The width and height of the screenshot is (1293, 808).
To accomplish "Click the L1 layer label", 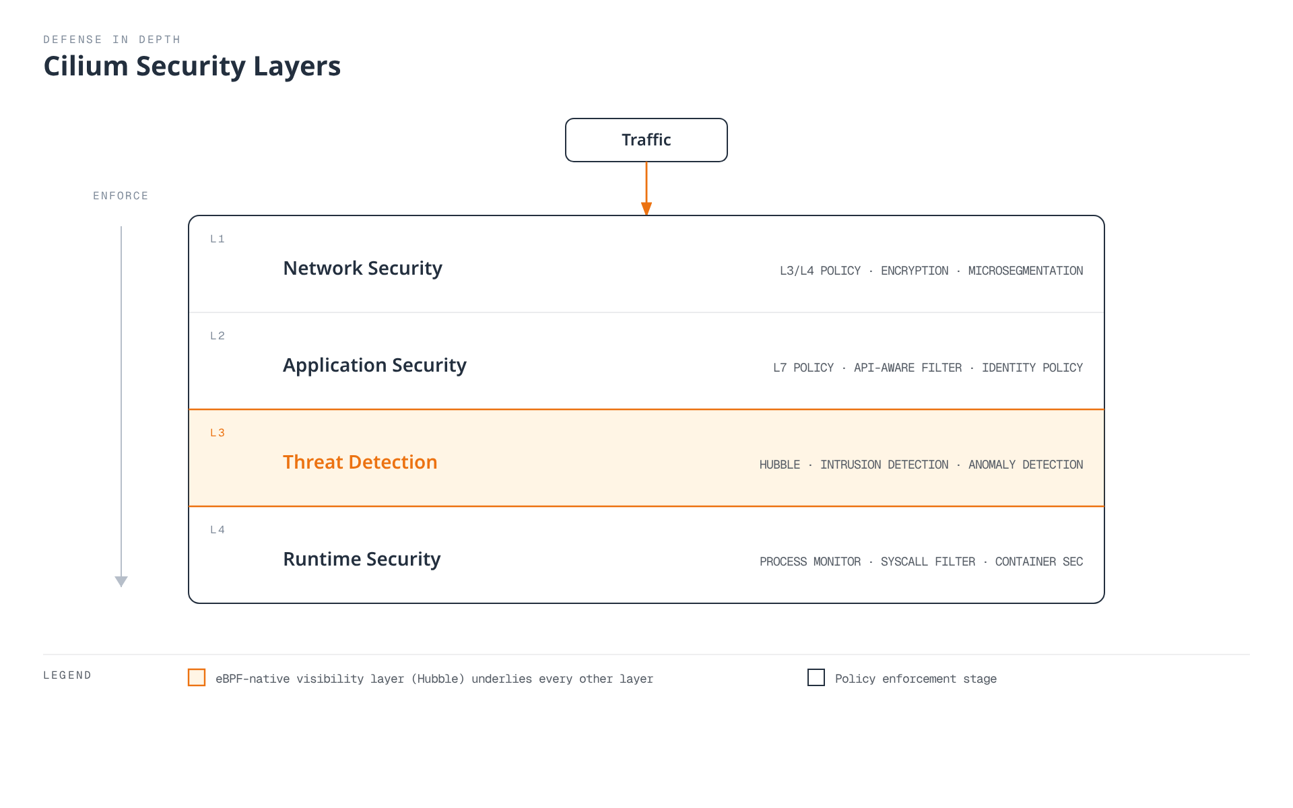I will (218, 239).
